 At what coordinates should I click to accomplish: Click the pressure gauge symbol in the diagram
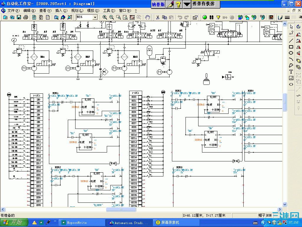tap(14, 40)
